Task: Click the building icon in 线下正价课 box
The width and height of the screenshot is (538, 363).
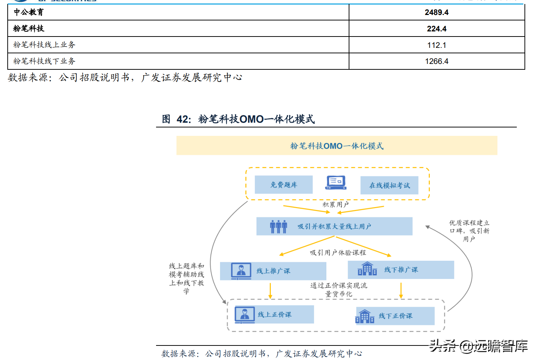Action: (x=364, y=316)
